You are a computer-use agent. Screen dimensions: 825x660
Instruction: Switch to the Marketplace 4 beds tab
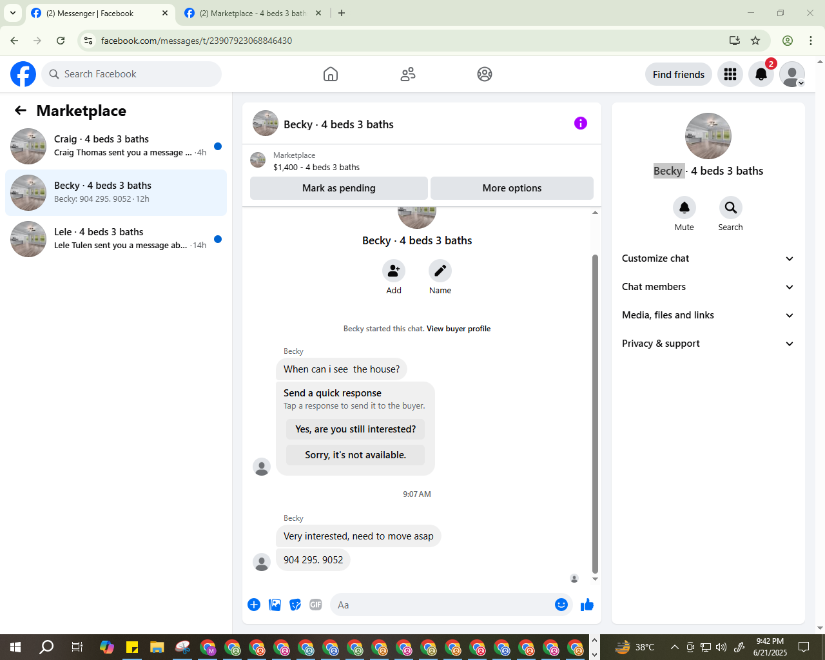[x=253, y=13]
